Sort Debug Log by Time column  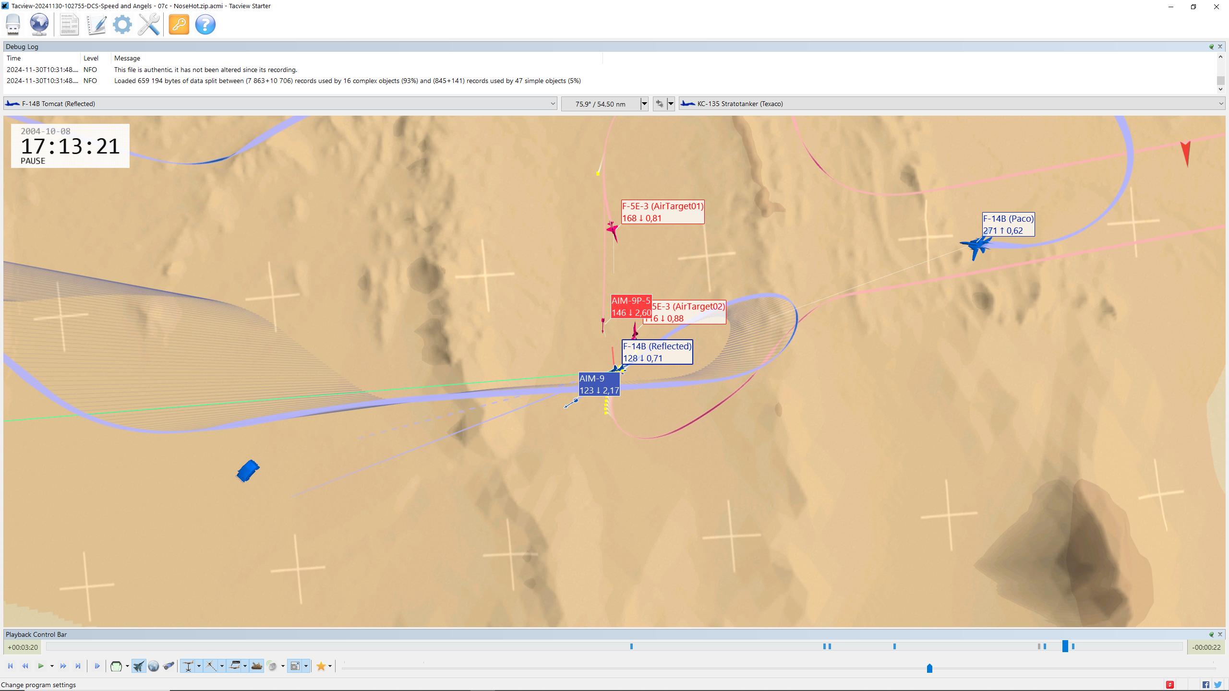click(42, 58)
